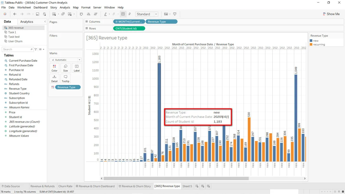
Task: Switch to the Churn Rate sheet tab
Action: 65,186
